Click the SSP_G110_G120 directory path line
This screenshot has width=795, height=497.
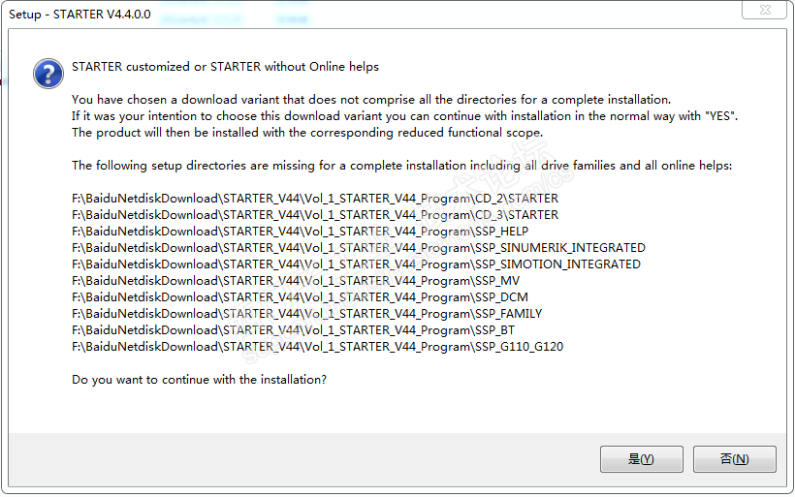click(317, 347)
